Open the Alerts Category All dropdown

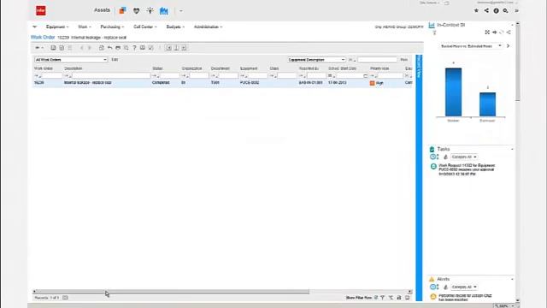[464, 287]
